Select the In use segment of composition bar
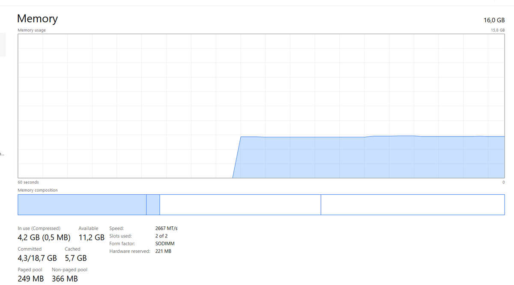514x285 pixels. click(x=82, y=205)
